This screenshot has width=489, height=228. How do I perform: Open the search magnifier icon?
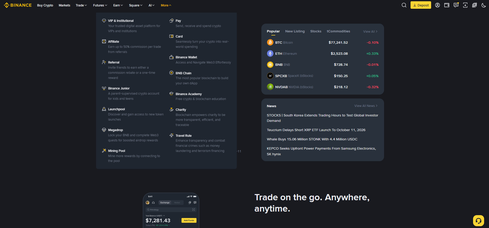tap(404, 5)
